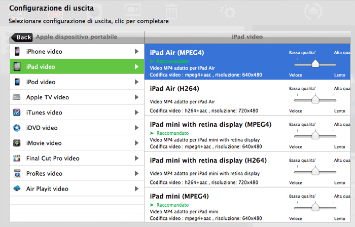Select the iPod video category
Image resolution: width=355 pixels, height=227 pixels.
coord(77,82)
